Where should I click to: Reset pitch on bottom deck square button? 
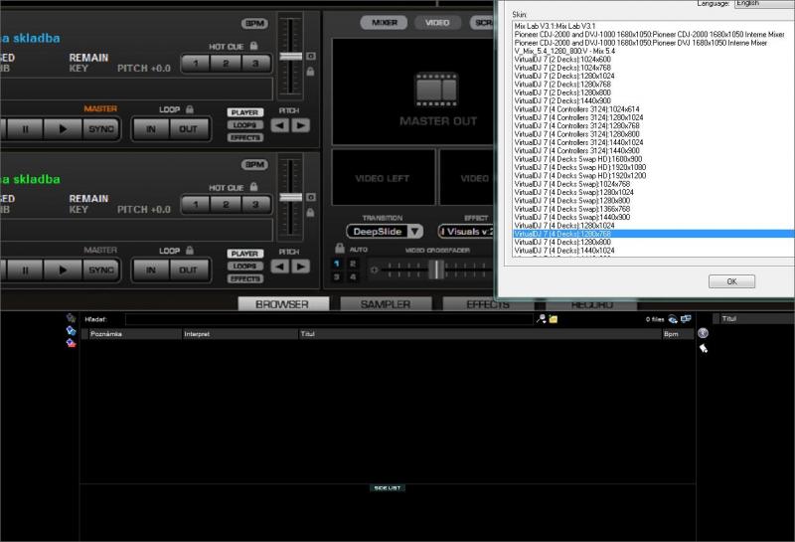point(311,197)
